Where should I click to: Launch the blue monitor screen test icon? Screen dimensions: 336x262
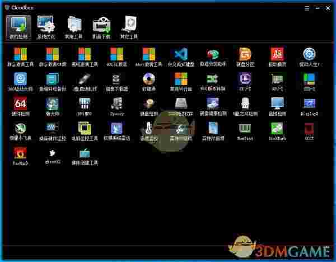tap(277, 104)
